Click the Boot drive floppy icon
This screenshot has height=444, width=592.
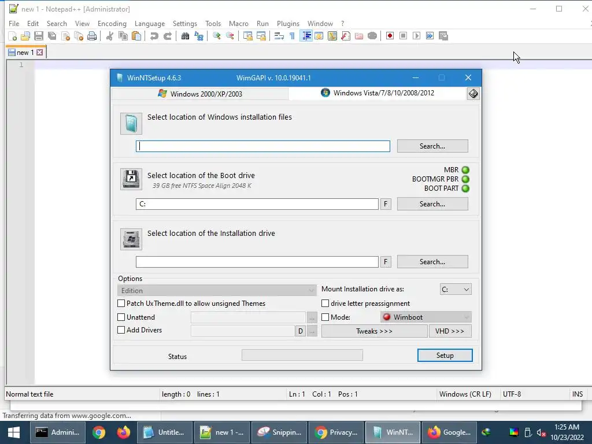131,179
